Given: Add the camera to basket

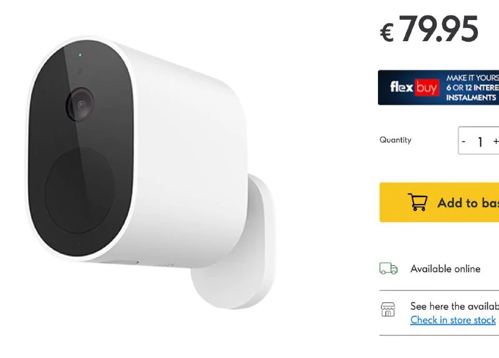Looking at the screenshot, I should click(439, 203).
